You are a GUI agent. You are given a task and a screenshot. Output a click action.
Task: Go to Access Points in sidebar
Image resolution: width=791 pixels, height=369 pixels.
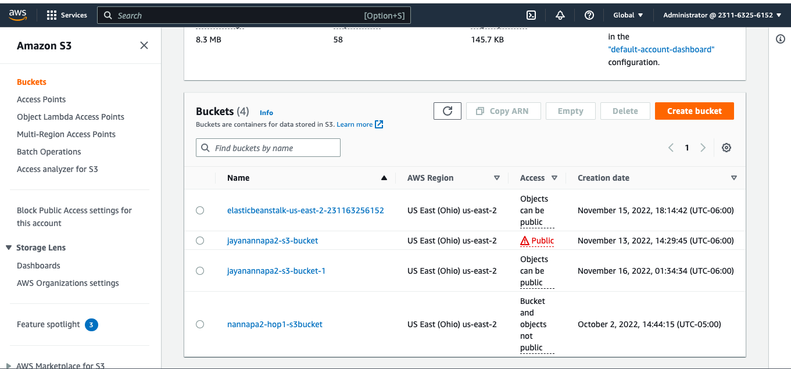[41, 99]
